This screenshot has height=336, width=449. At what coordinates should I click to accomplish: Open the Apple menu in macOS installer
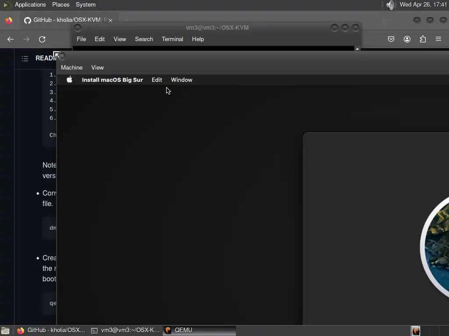pyautogui.click(x=70, y=80)
